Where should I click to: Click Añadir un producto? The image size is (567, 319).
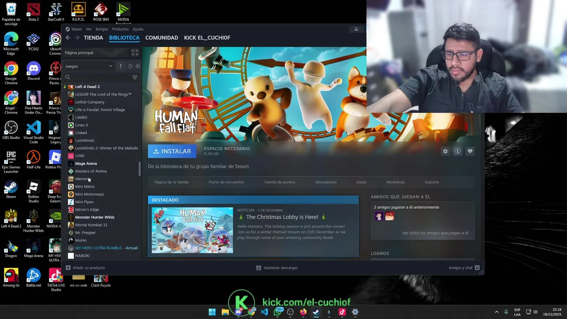tap(85, 268)
